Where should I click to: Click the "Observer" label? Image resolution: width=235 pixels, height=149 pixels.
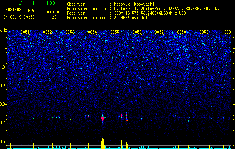pos(76,4)
